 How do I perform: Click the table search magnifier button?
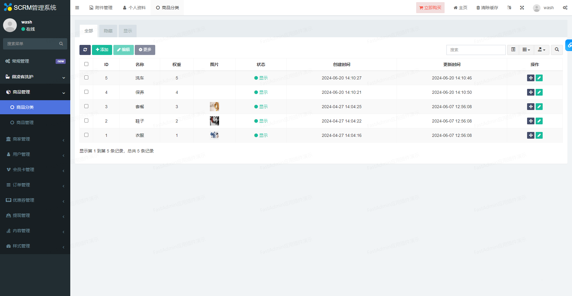(x=557, y=50)
